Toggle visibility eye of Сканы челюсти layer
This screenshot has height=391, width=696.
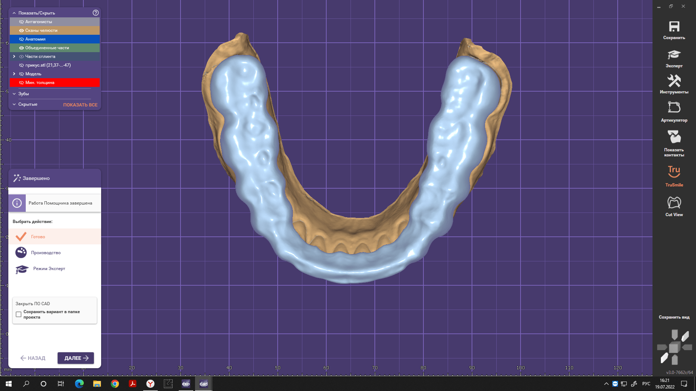[21, 30]
